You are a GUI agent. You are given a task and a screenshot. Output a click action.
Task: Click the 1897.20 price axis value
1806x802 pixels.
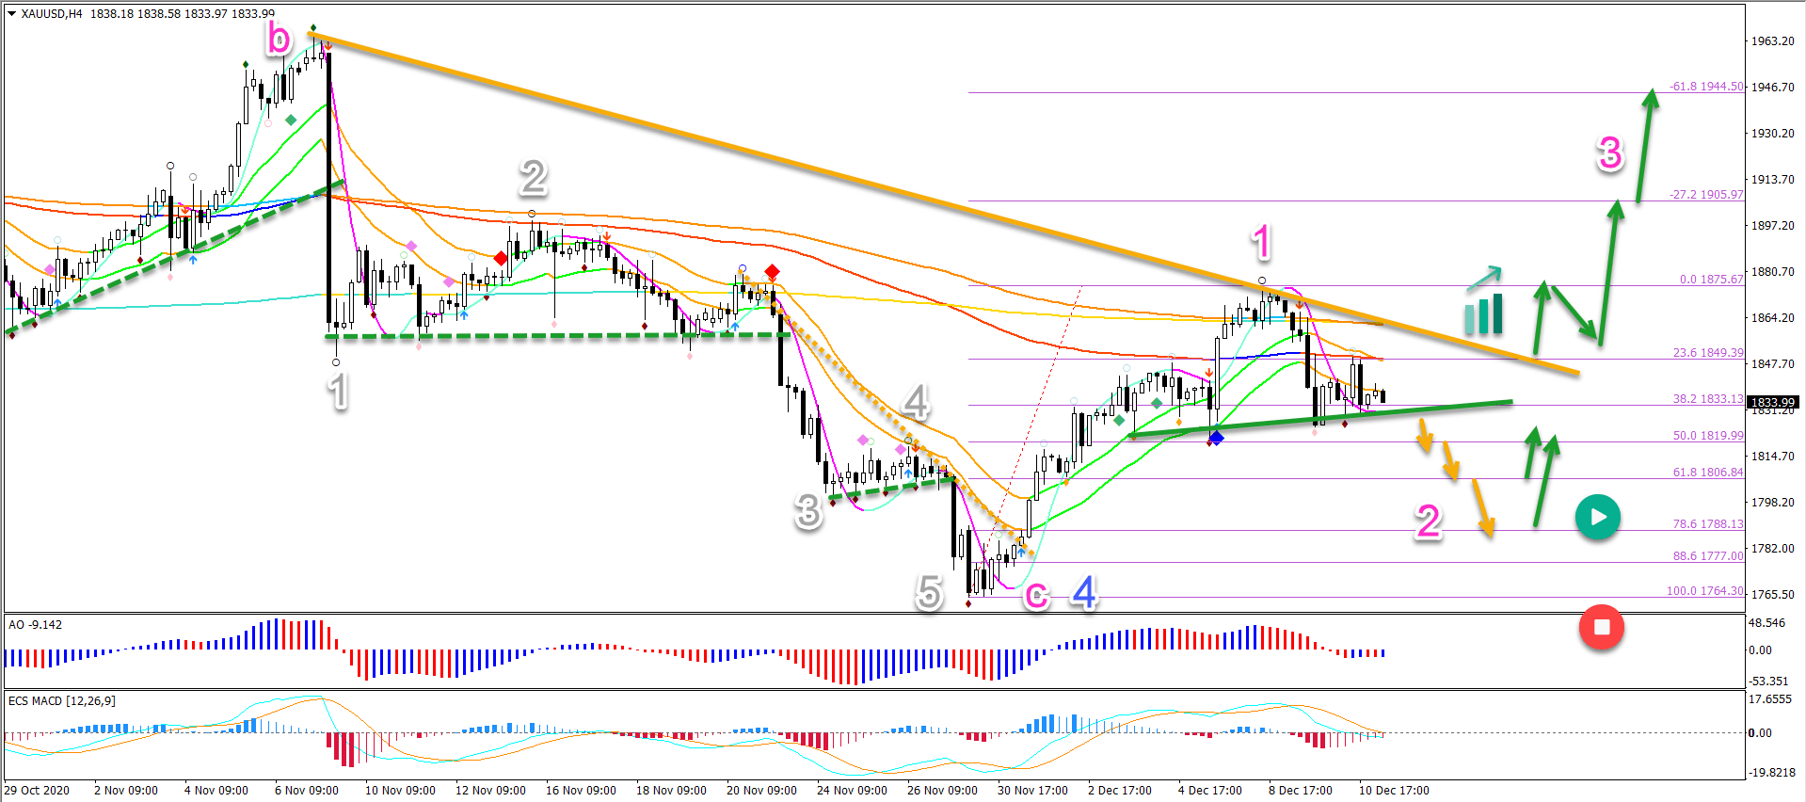pos(1772,226)
